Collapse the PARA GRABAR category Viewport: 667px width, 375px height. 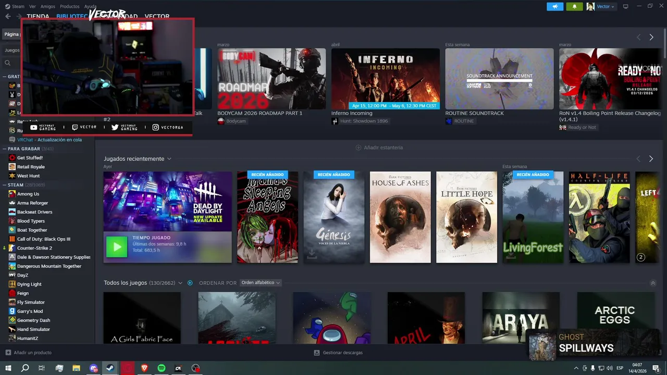(x=4, y=149)
